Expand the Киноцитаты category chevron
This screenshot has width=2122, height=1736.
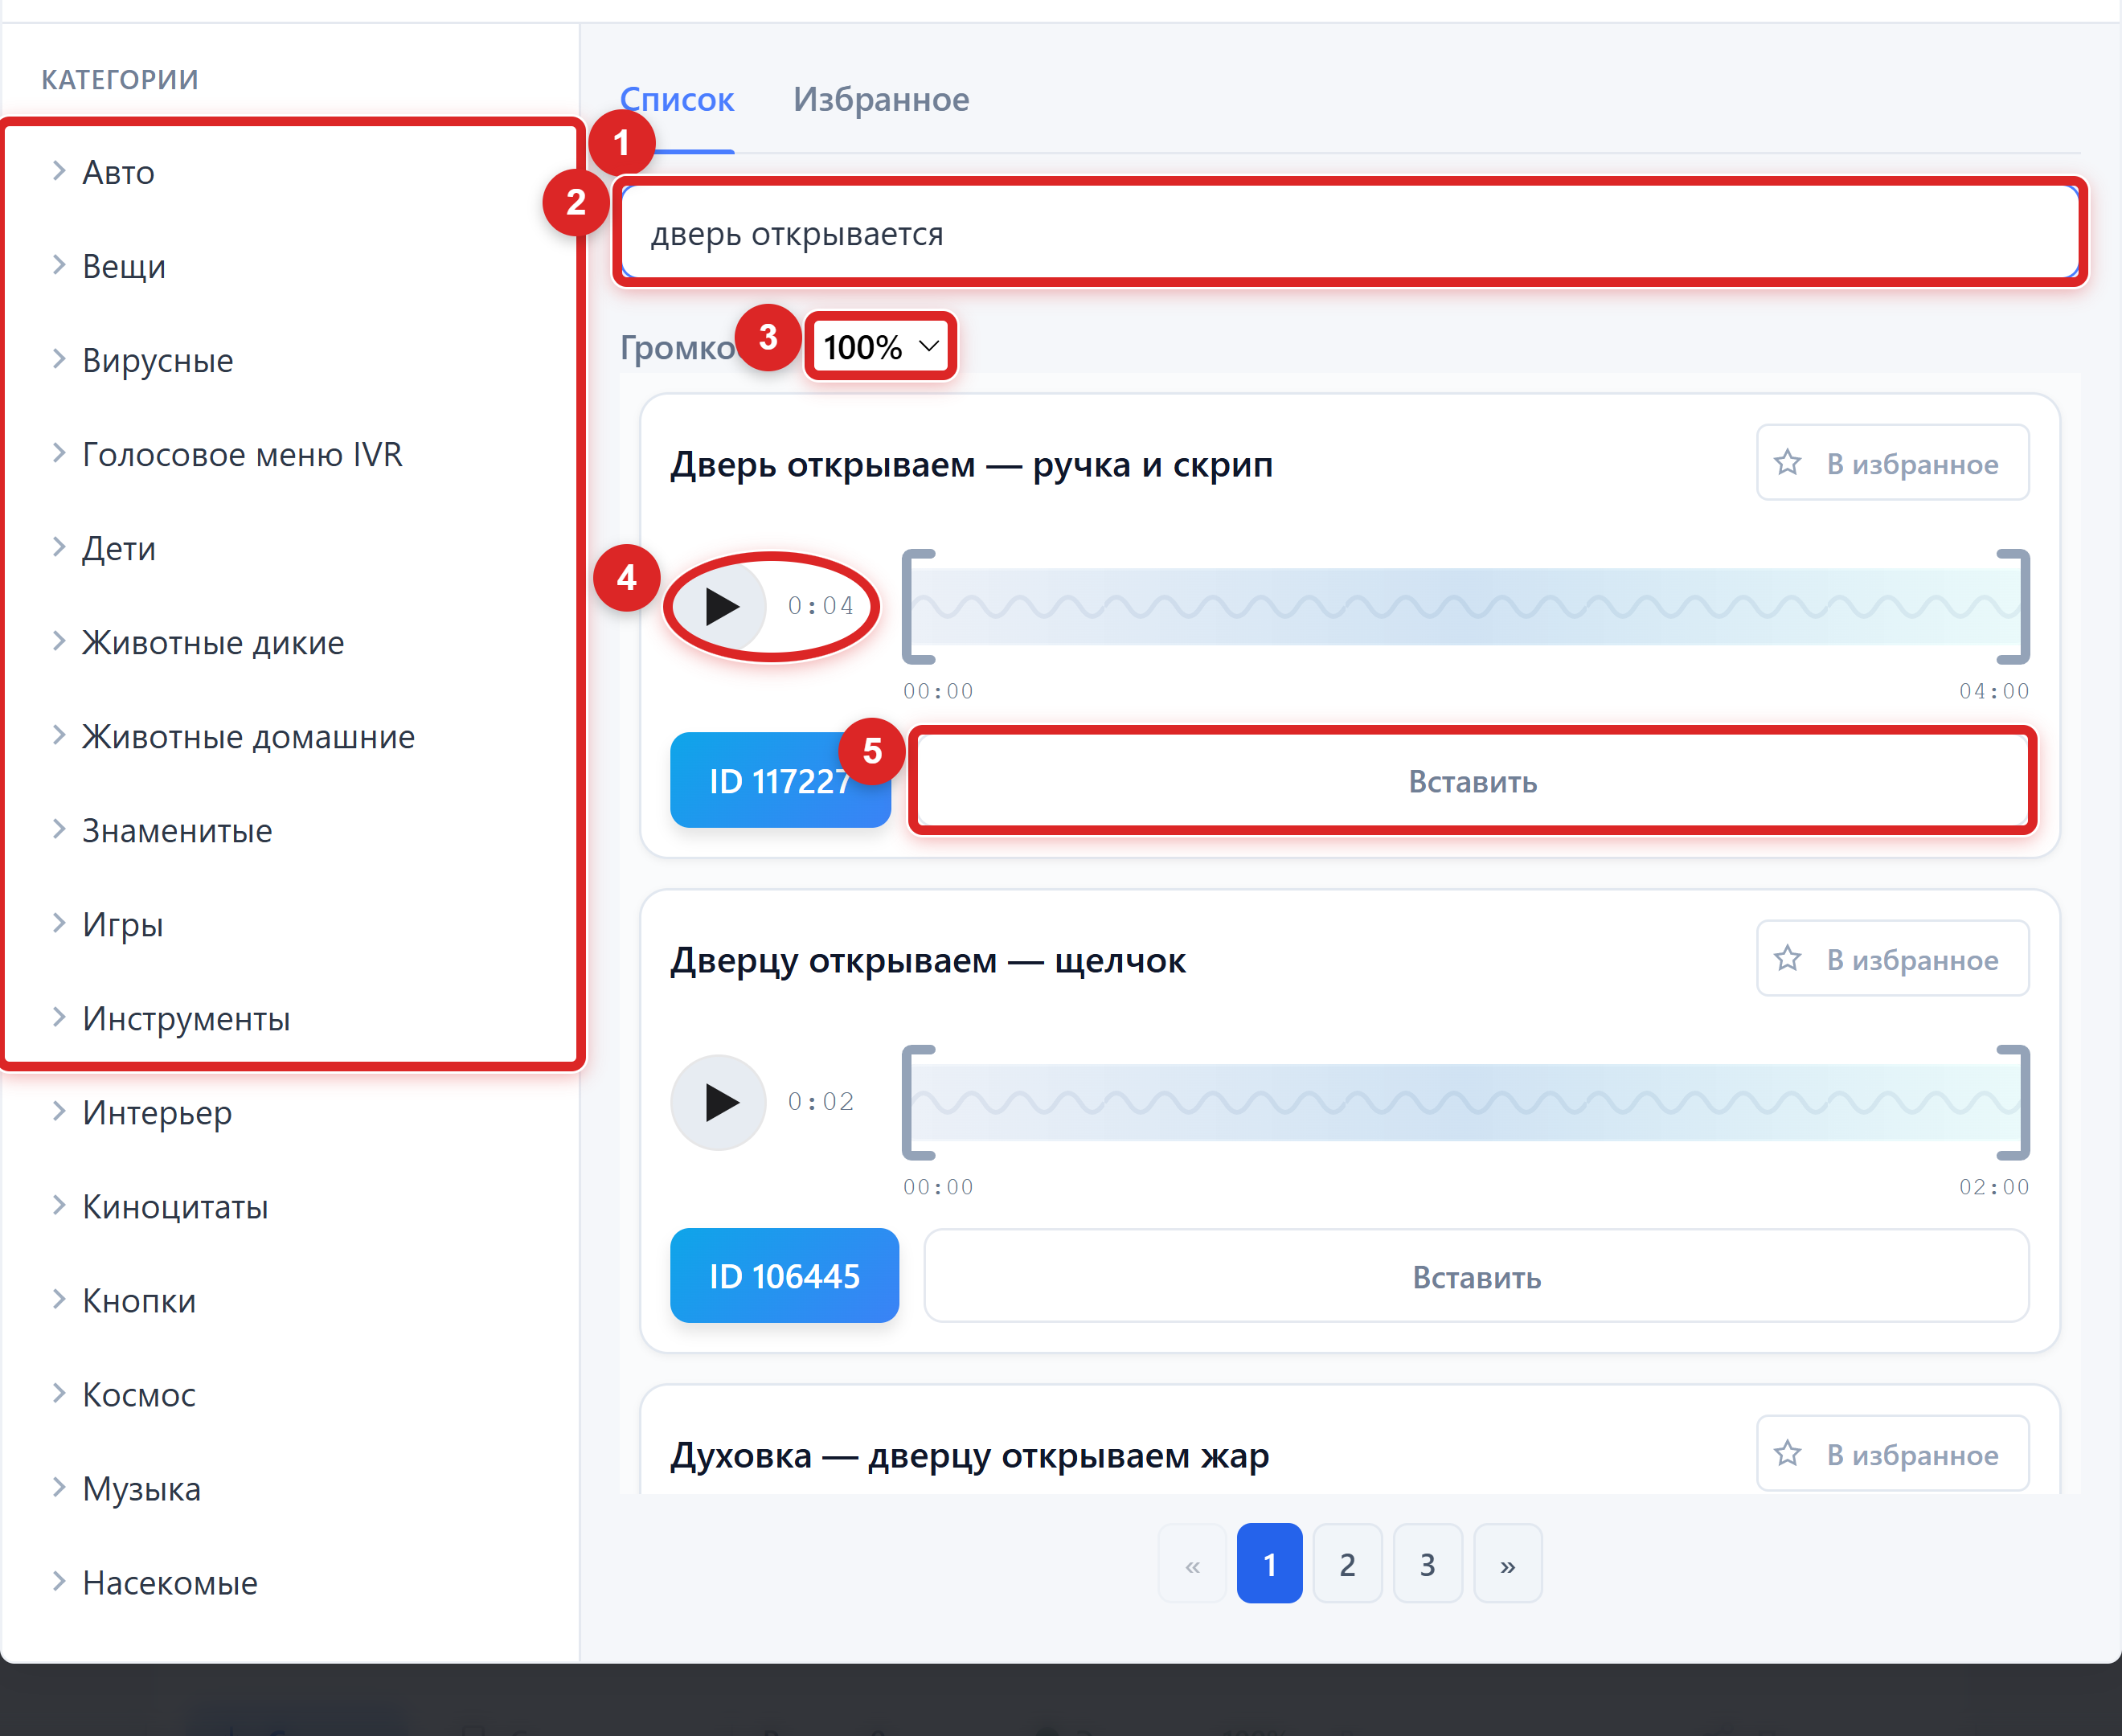click(59, 1205)
